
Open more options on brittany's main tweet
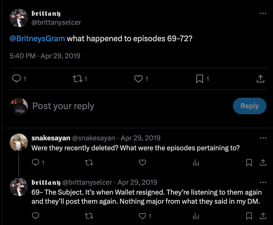(263, 13)
